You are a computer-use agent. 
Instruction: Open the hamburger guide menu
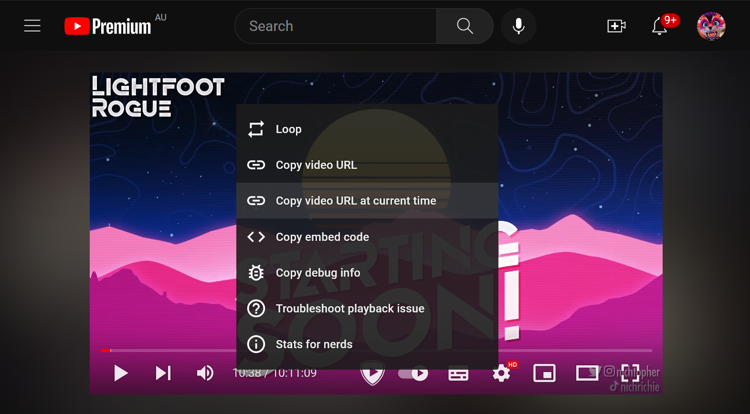tap(32, 26)
